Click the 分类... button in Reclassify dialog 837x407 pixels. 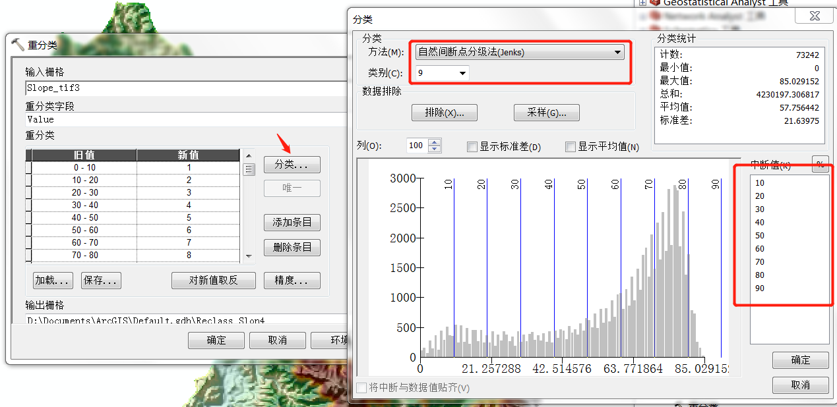[292, 164]
